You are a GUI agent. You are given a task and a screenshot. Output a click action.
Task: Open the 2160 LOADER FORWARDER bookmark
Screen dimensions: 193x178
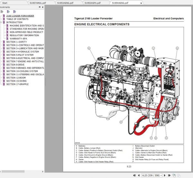20,16
